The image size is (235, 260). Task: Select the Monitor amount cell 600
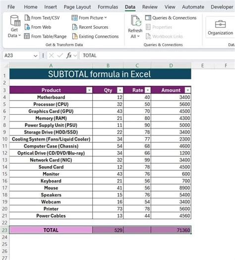pyautogui.click(x=171, y=174)
